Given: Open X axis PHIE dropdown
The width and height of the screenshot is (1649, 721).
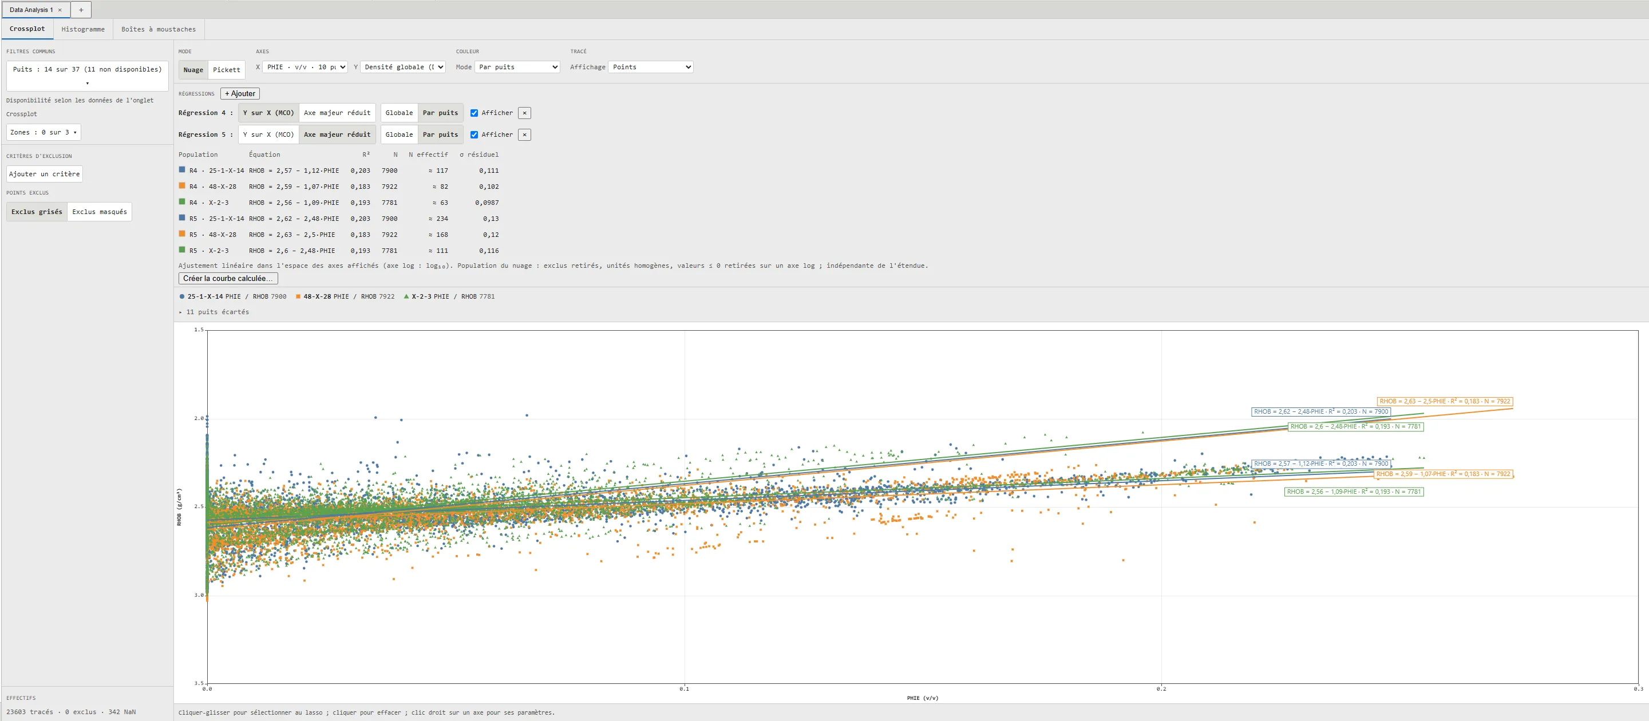Looking at the screenshot, I should (x=305, y=67).
